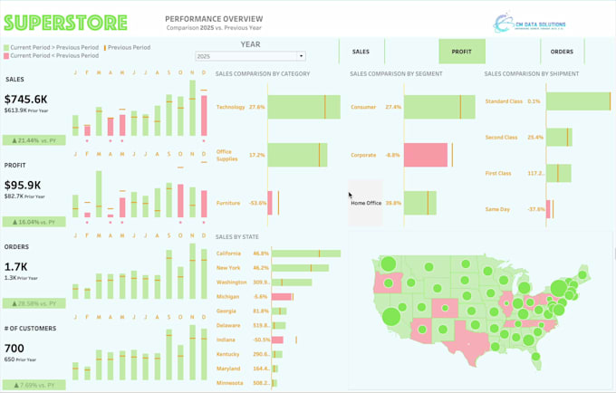Click the Same Day shipment label
The image size is (616, 393).
pyautogui.click(x=497, y=209)
